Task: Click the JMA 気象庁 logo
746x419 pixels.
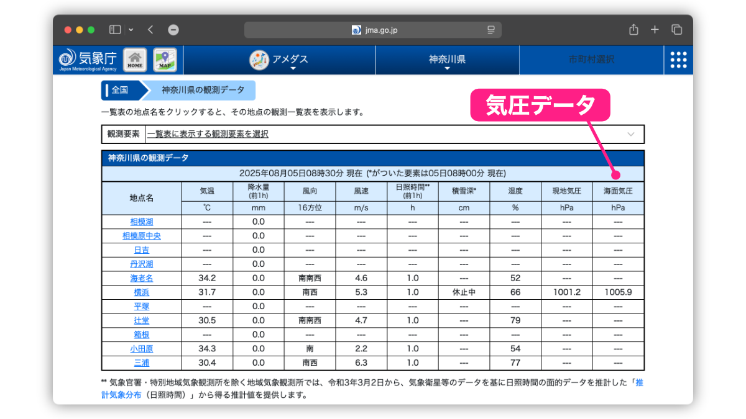Action: (x=88, y=60)
